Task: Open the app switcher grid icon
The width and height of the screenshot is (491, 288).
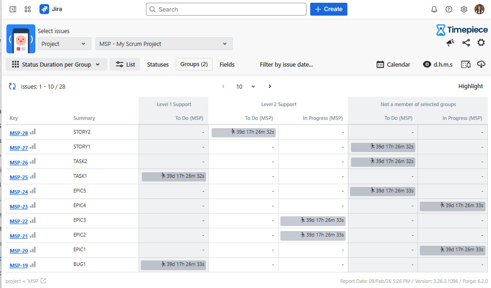Action: (28, 9)
